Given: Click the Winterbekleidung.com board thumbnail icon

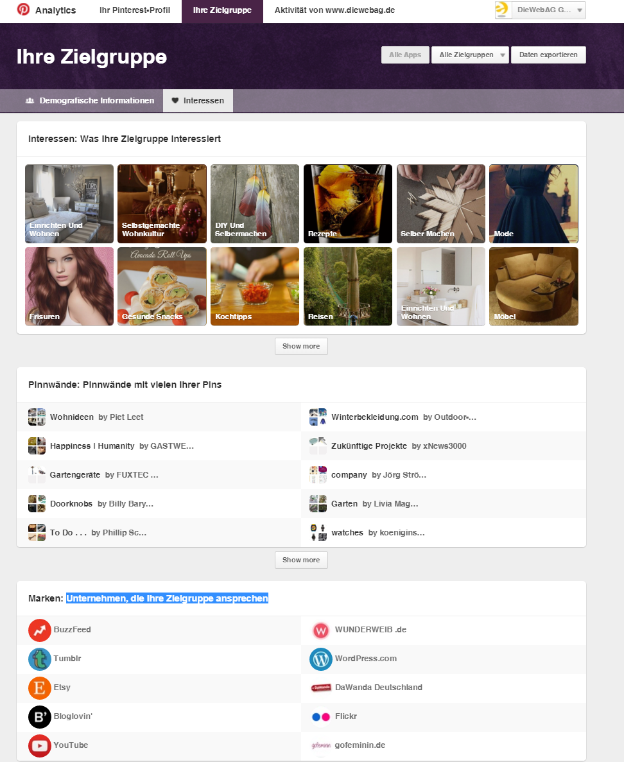Looking at the screenshot, I should click(x=318, y=417).
